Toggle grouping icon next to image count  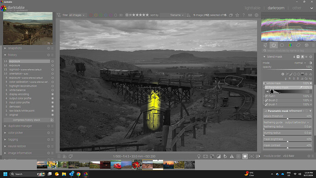coord(231,15)
